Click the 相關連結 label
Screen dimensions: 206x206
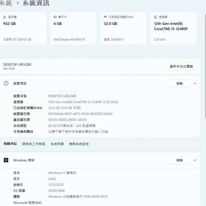pos(10,144)
